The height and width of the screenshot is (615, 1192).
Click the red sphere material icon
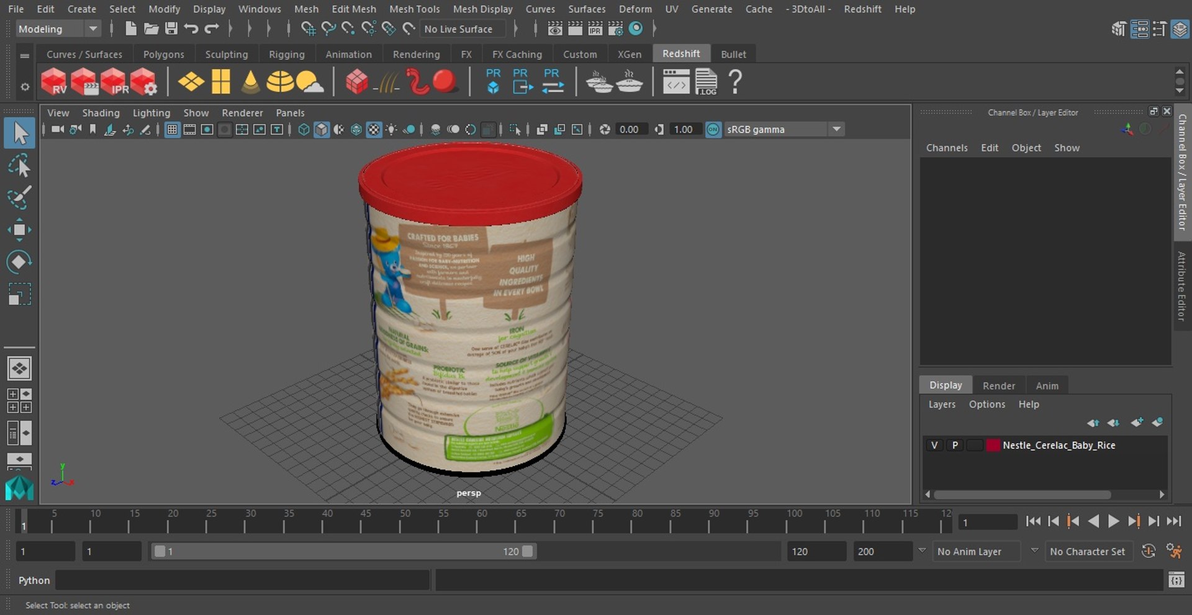point(445,81)
